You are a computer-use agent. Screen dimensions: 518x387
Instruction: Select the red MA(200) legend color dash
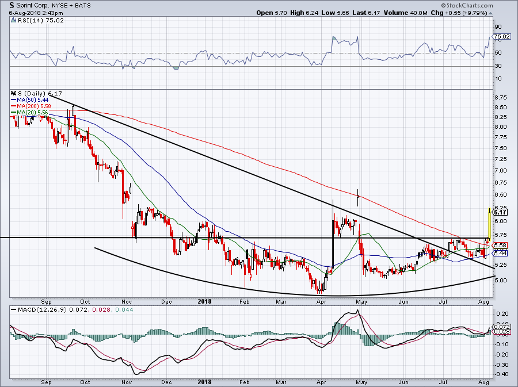tap(14, 106)
